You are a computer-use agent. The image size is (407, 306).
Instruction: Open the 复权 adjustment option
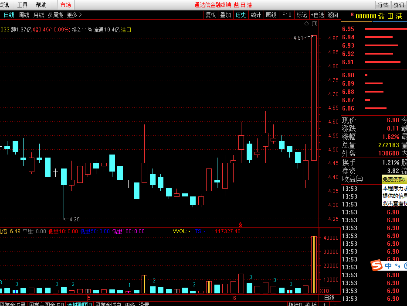point(211,15)
